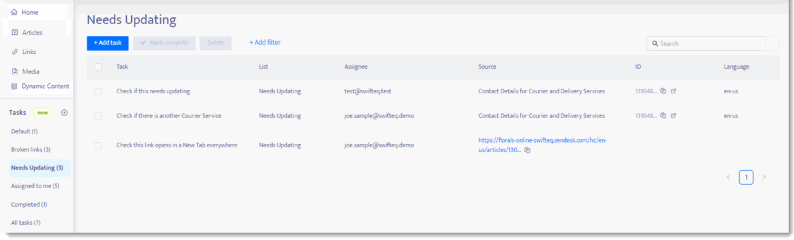This screenshot has width=794, height=240.
Task: Click the ID column header
Action: tap(638, 67)
